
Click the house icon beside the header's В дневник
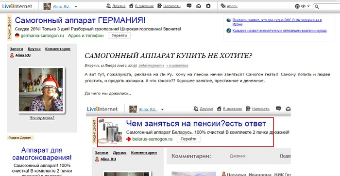[131, 6]
